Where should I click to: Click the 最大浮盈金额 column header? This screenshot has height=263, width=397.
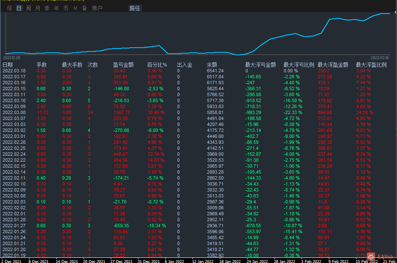pos(333,65)
